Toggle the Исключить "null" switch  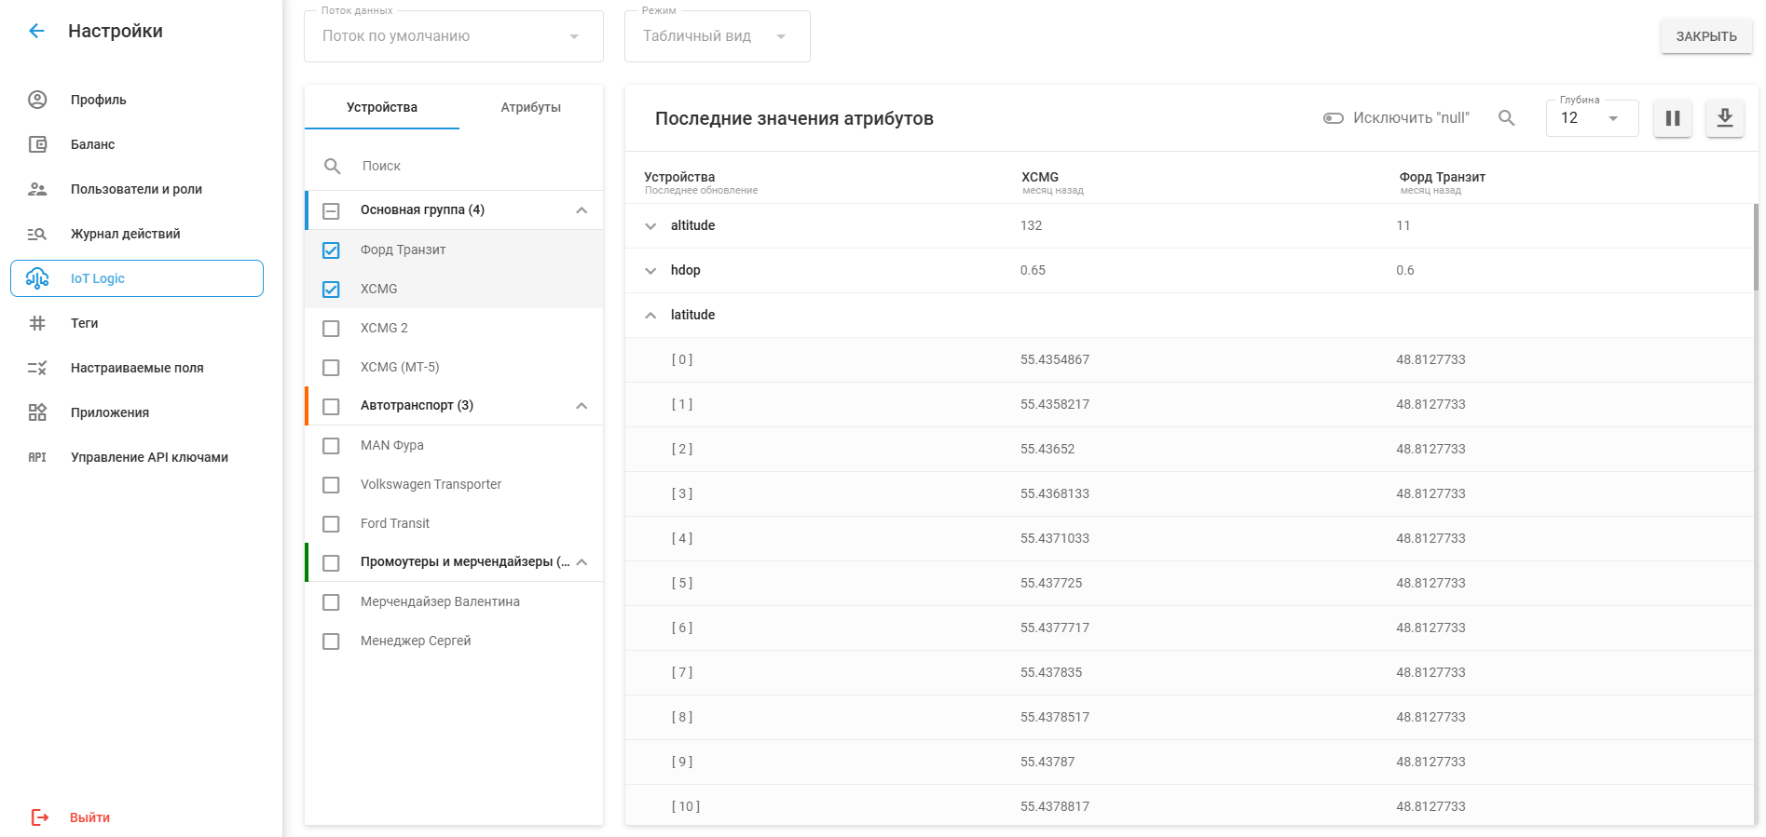(x=1333, y=118)
